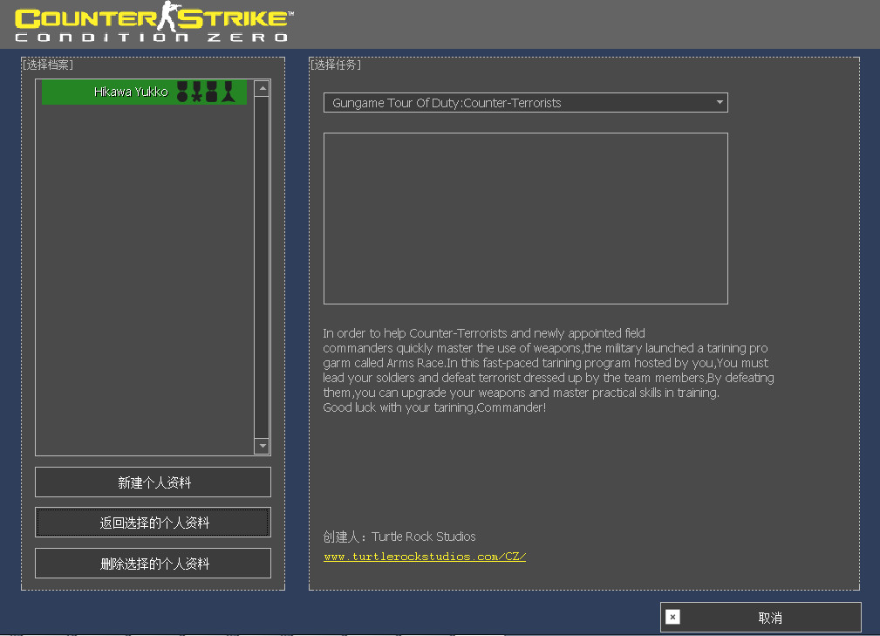Open the www.turtlerockstudios.com/CZ/ link
This screenshot has height=636, width=880.
coord(425,556)
